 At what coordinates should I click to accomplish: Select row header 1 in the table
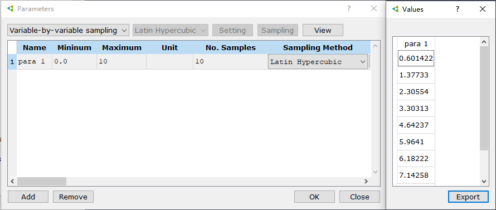(x=12, y=62)
